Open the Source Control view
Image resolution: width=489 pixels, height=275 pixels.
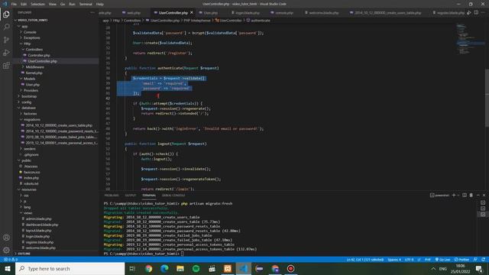click(x=6, y=40)
